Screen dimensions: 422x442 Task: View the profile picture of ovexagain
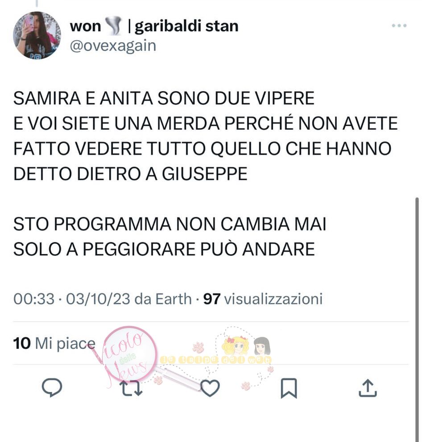[37, 35]
